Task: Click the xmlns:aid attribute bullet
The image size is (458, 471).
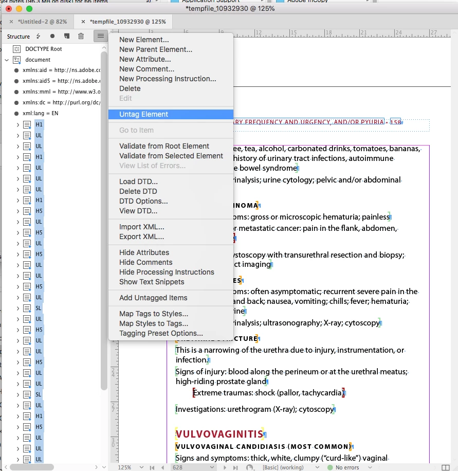Action: 16,70
